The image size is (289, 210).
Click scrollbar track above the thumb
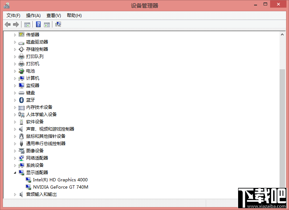coord(282,53)
